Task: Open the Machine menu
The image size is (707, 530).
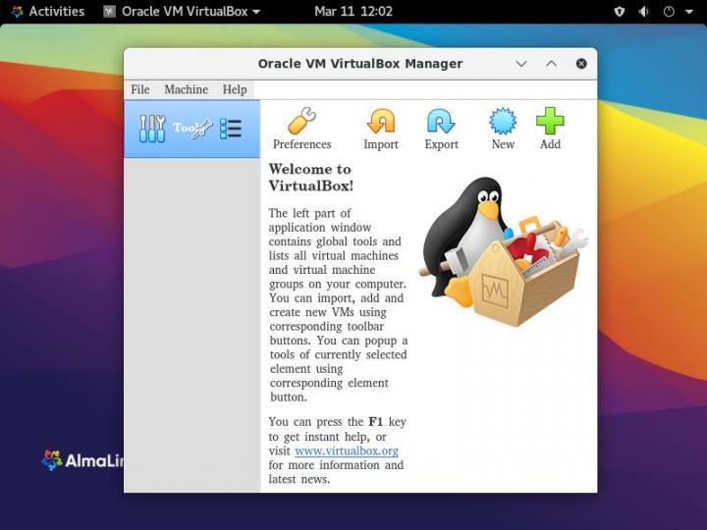Action: pyautogui.click(x=186, y=89)
